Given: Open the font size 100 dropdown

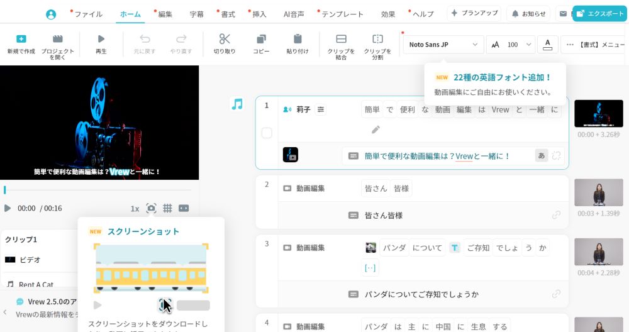Looking at the screenshot, I should (511, 45).
